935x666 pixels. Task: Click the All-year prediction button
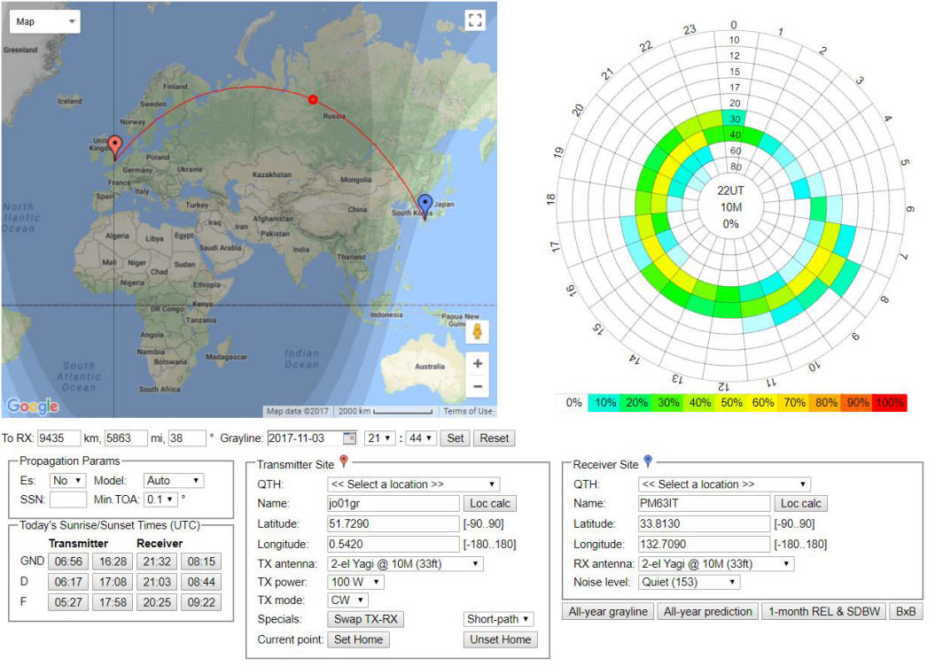point(706,611)
